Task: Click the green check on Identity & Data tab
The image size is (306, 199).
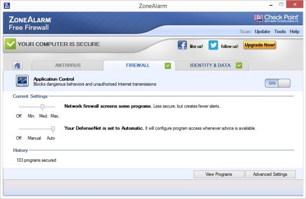Action: point(239,65)
